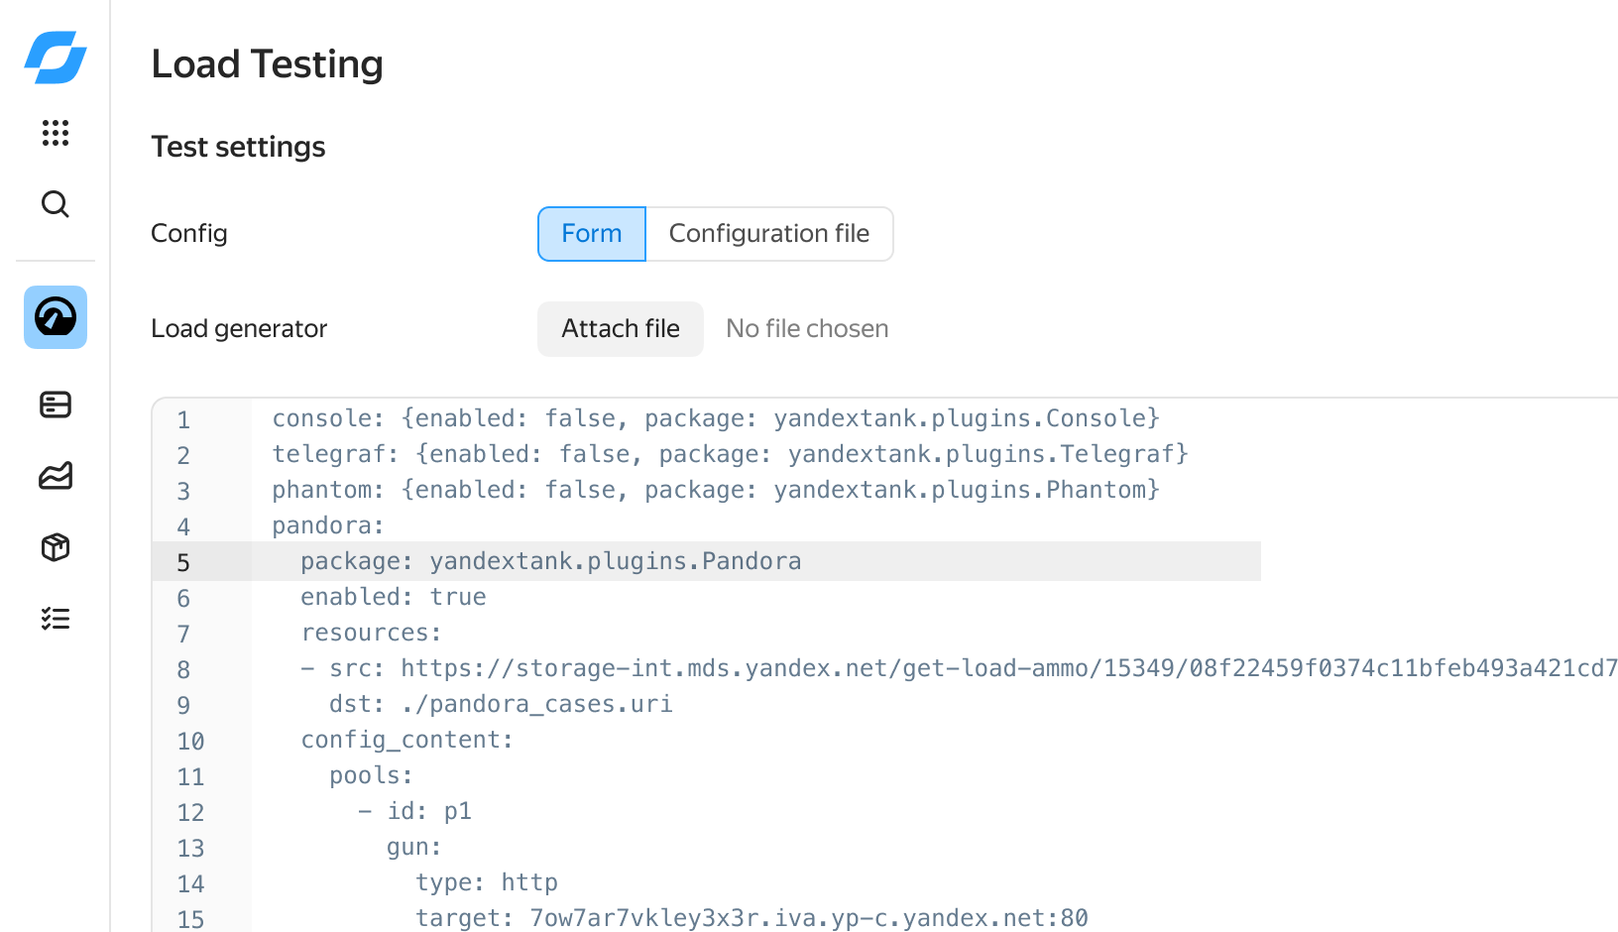1618x932 pixels.
Task: Click line number 4 in gutter
Action: [x=183, y=526]
